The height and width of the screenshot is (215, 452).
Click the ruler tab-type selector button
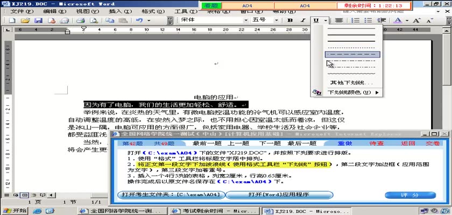click(8, 30)
